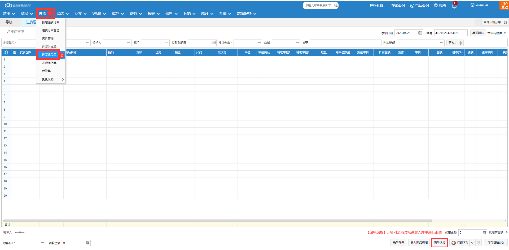The height and width of the screenshot is (250, 509).
Task: Click the gear icon beside 更多 button
Action: point(460,43)
